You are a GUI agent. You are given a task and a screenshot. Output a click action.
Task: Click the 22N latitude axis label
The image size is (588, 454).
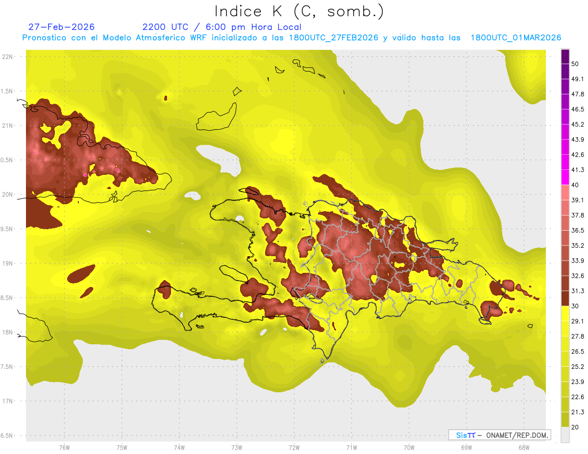click(8, 56)
